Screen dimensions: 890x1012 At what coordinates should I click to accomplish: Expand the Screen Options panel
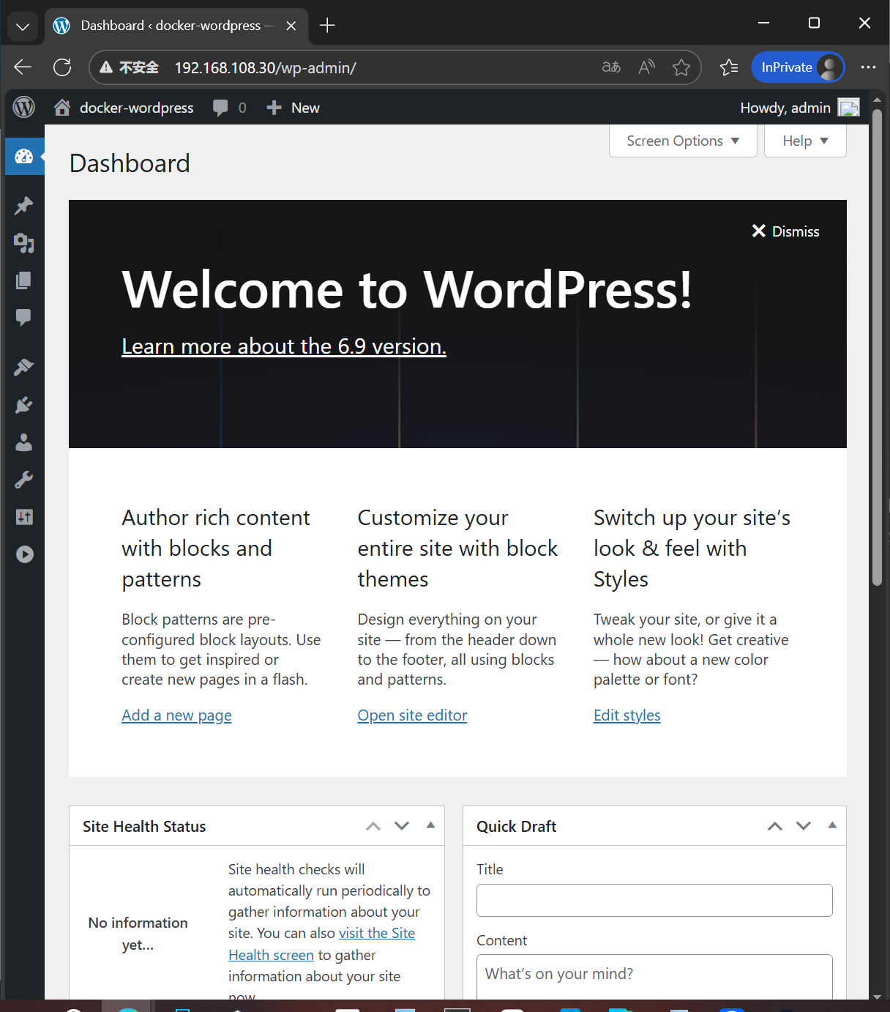pos(683,141)
